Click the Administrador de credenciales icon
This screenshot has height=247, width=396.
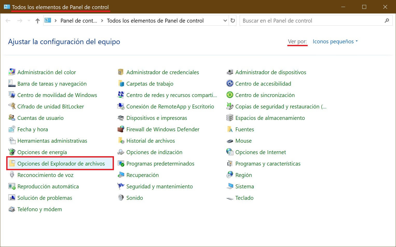(121, 72)
